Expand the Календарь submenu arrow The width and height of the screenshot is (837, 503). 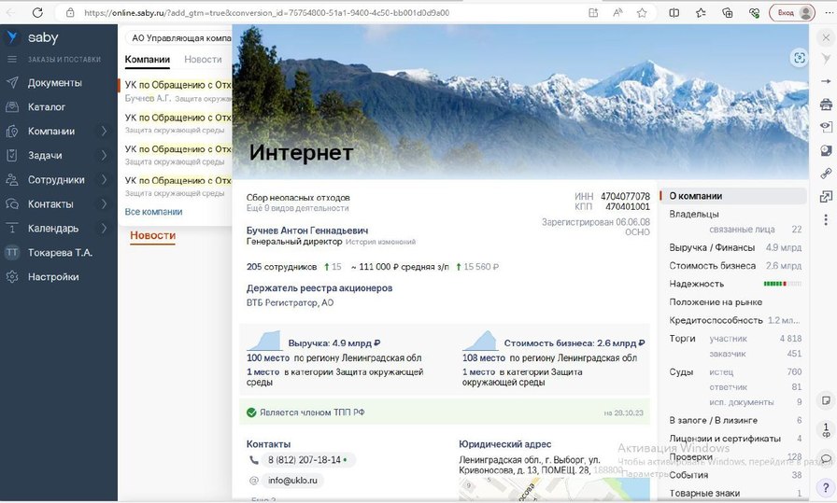(x=104, y=228)
